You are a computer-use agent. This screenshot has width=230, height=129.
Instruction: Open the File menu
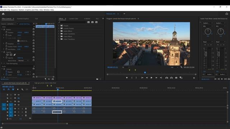click(1, 10)
